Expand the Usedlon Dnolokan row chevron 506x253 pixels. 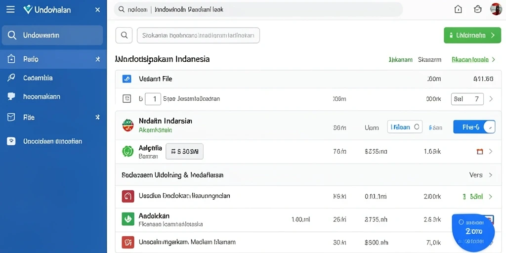491,196
